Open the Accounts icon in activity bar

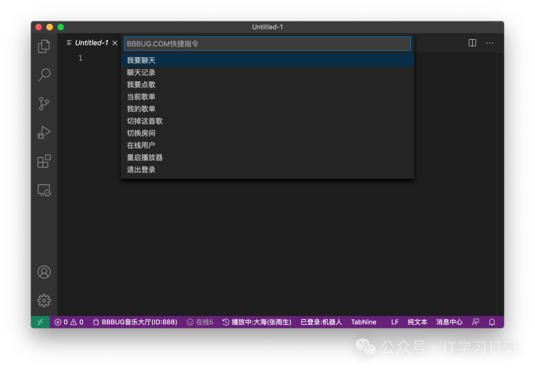(x=44, y=272)
